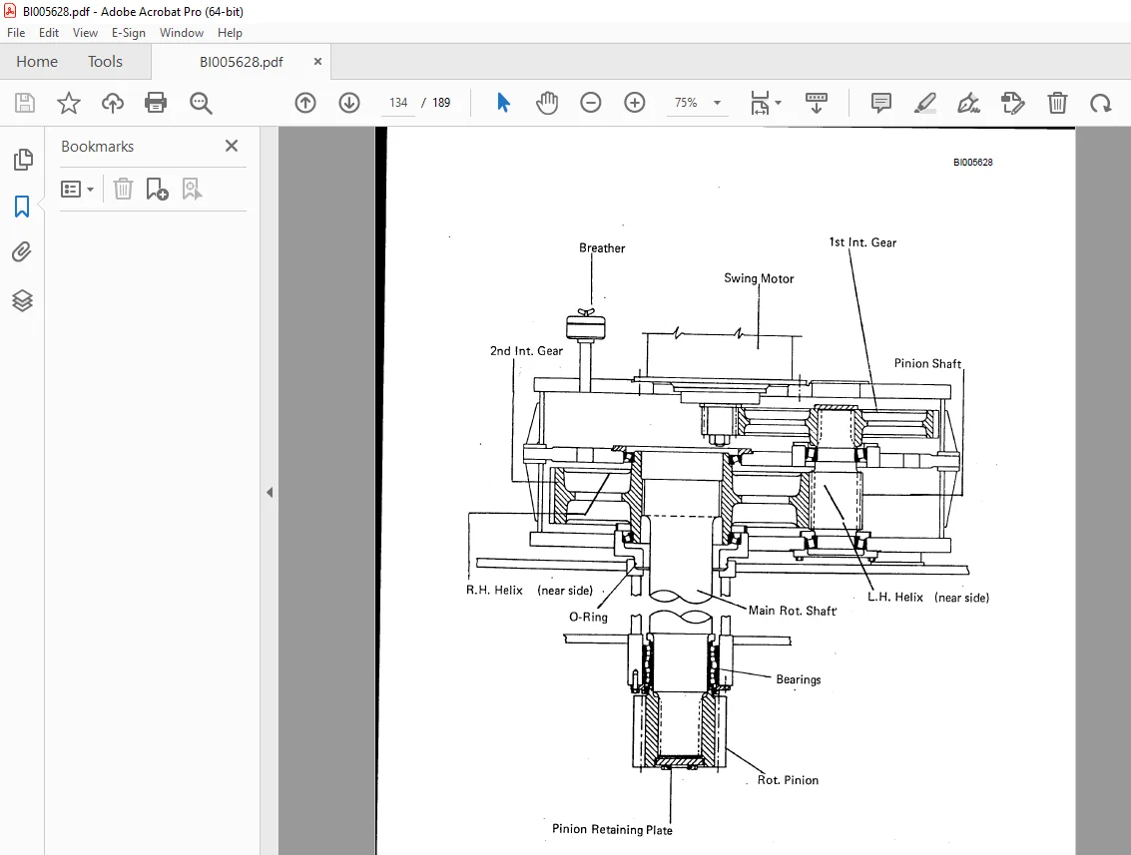Click the 'L.H. Helix' label
Screen dimensions: 1131x855
(x=895, y=597)
